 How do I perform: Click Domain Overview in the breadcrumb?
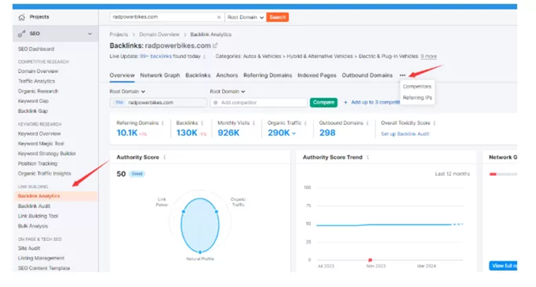point(159,35)
